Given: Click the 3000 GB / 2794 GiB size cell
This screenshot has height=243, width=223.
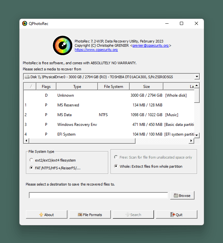Looking at the screenshot, I should tap(147, 95).
